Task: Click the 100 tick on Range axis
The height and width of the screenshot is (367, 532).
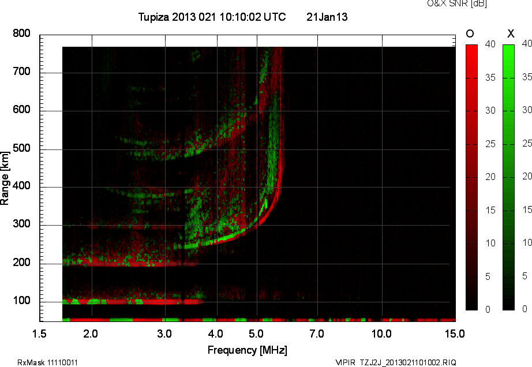Action: click(22, 301)
